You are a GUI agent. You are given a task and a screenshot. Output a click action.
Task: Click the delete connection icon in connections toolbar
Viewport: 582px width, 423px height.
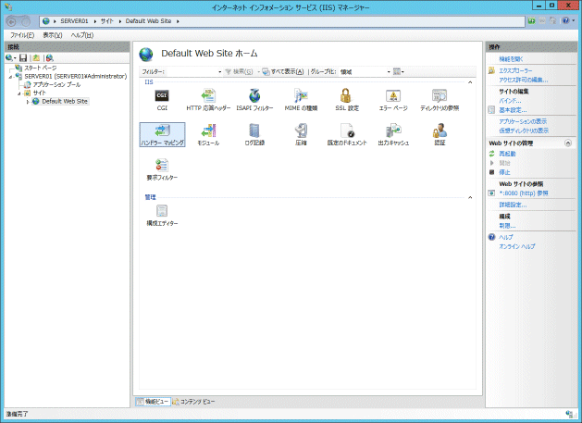(x=49, y=58)
